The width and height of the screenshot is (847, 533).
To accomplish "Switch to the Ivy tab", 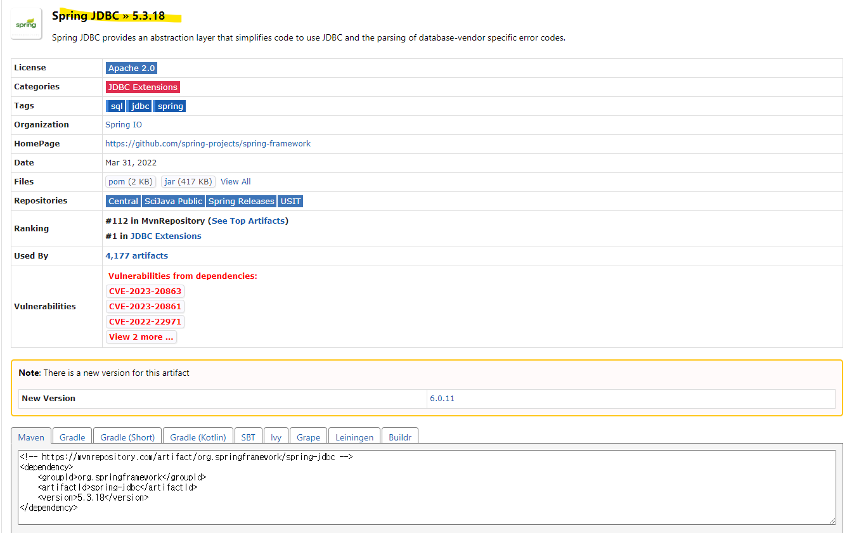I will [276, 437].
